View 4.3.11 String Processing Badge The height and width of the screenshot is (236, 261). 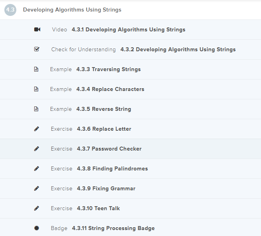[x=113, y=228]
